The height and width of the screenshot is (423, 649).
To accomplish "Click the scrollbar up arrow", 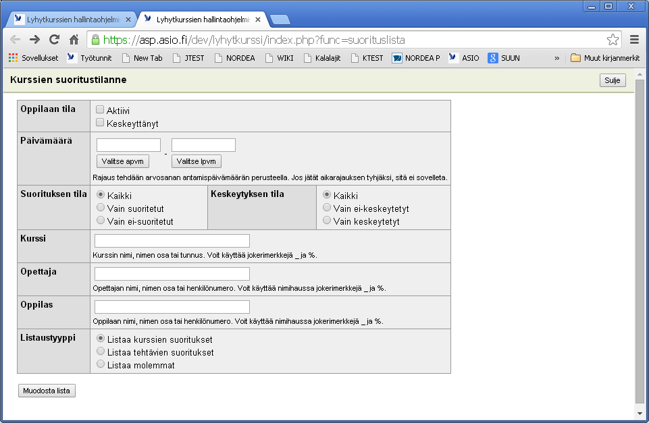I will pos(640,74).
